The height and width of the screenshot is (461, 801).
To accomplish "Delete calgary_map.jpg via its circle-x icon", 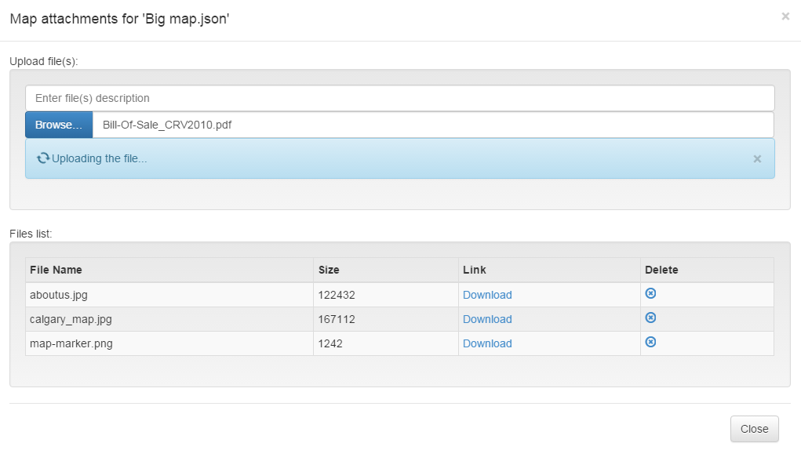I will [x=650, y=318].
